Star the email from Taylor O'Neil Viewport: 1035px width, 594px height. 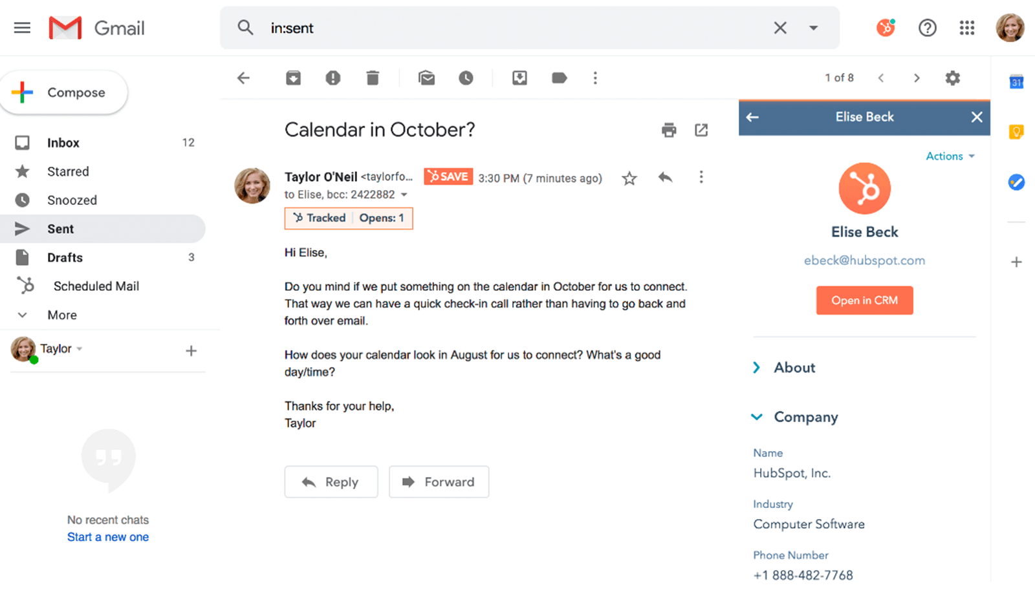click(x=628, y=178)
